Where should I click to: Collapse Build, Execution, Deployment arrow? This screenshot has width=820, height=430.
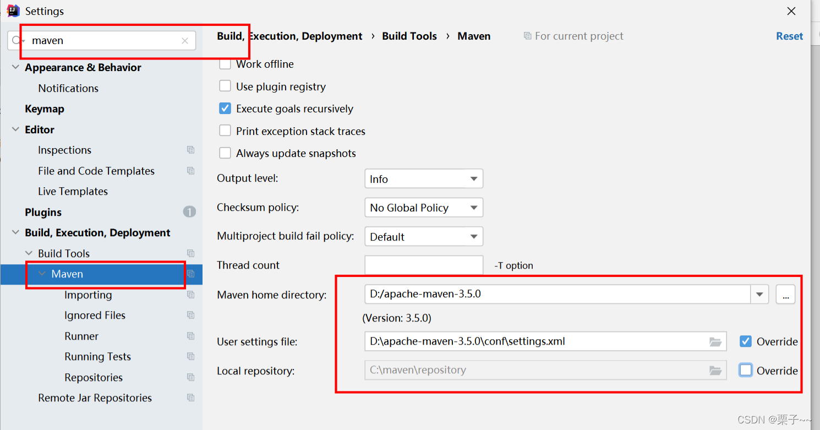[15, 233]
